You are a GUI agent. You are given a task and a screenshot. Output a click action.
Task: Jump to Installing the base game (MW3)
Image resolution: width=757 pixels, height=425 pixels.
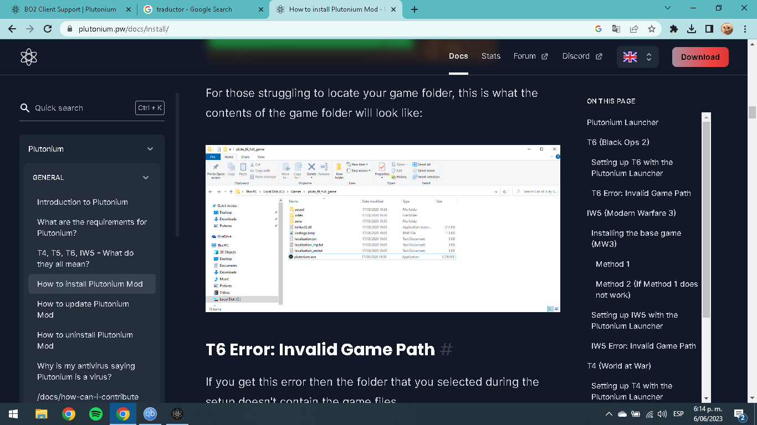click(636, 239)
